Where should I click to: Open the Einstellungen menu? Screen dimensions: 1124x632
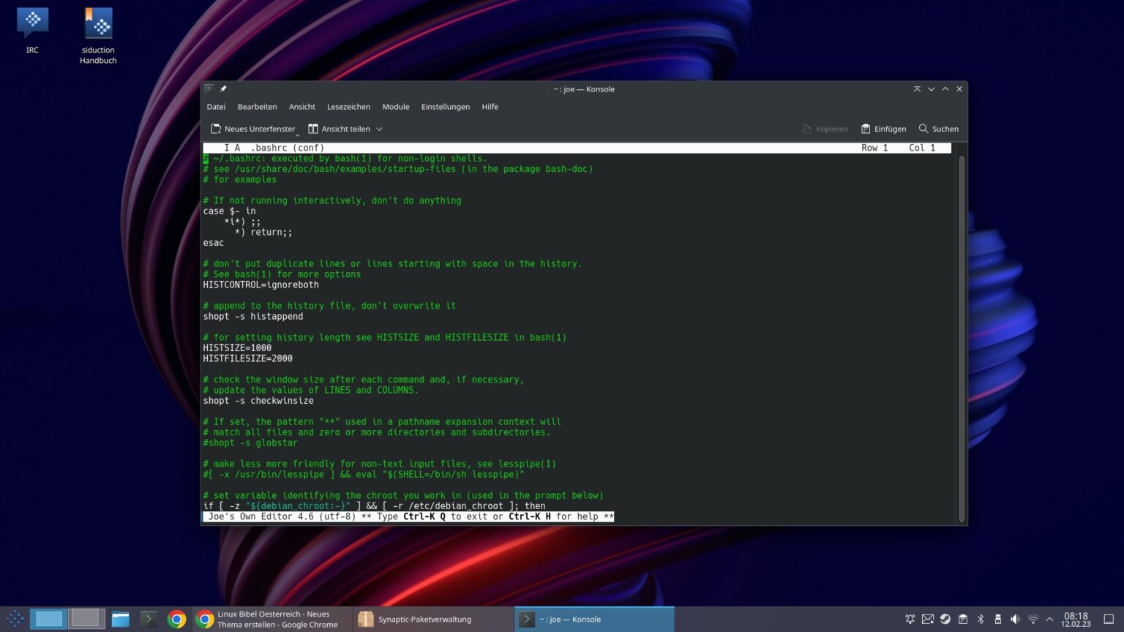tap(445, 107)
